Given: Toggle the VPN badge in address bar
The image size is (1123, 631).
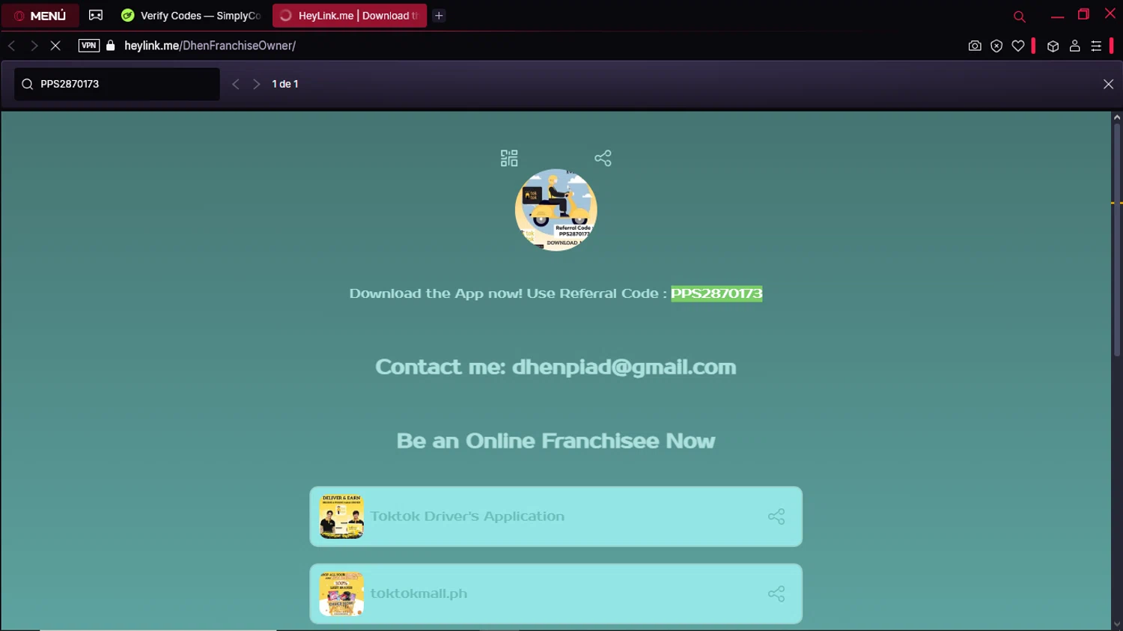Looking at the screenshot, I should 89,46.
